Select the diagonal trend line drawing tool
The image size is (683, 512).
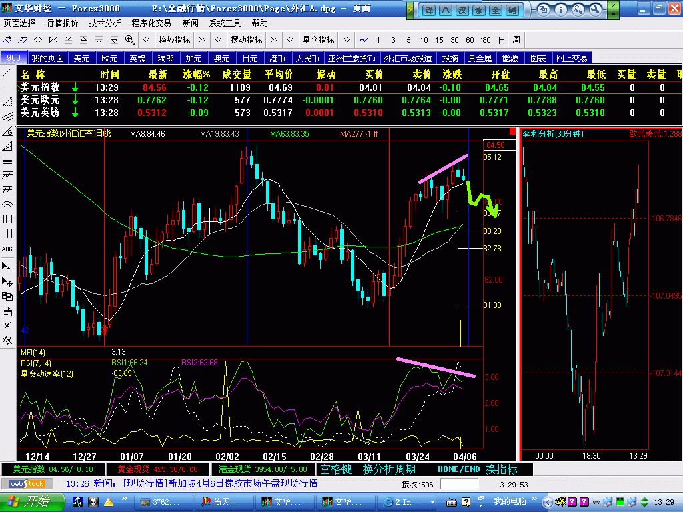[x=7, y=73]
